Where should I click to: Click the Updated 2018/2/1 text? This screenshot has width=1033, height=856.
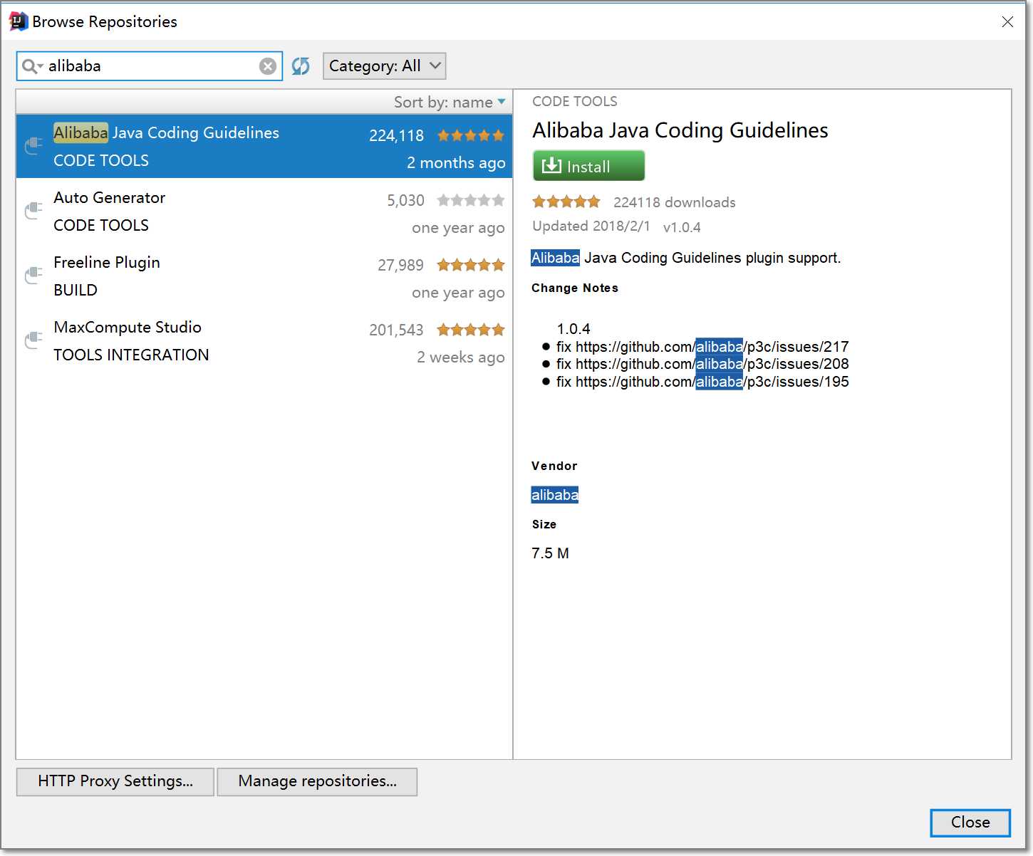[x=591, y=226]
